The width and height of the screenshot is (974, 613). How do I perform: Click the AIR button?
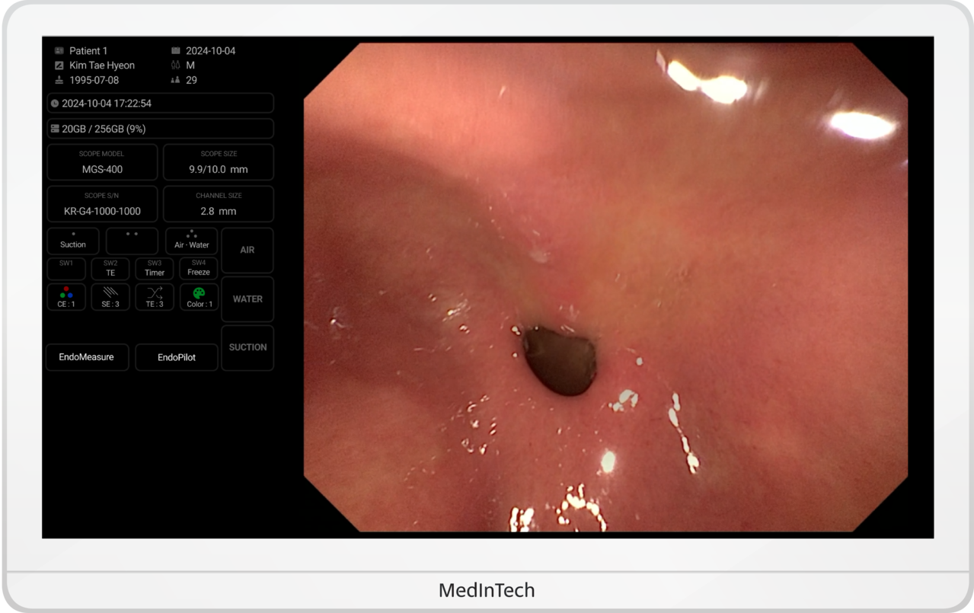(247, 250)
